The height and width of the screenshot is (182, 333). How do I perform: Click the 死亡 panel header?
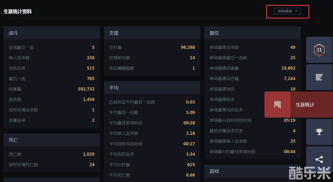[52, 140]
